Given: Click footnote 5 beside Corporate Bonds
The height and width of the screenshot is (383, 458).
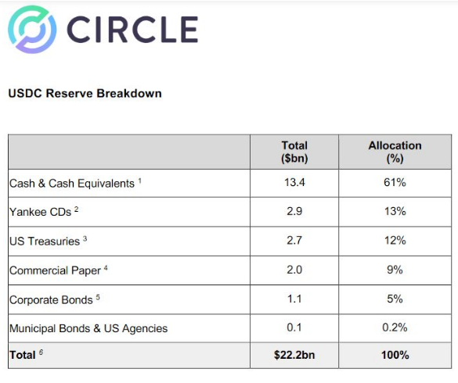Looking at the screenshot, I should [98, 298].
